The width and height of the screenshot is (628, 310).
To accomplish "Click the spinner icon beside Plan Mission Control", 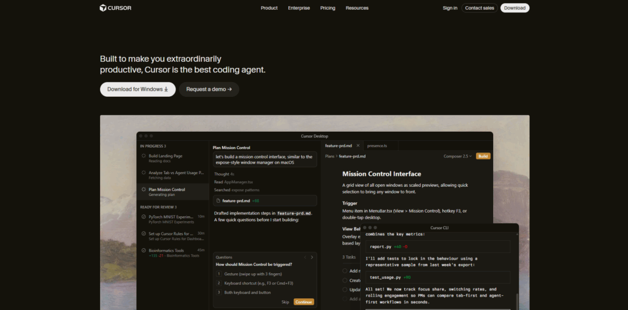I will pos(144,189).
